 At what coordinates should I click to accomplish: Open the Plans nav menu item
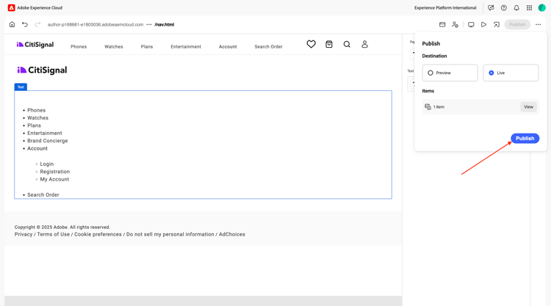click(147, 47)
